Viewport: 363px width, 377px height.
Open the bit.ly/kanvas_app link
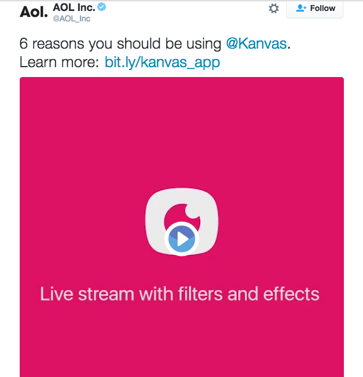pyautogui.click(x=162, y=62)
